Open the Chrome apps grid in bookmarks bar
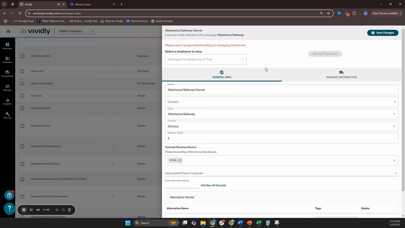 click(x=5, y=21)
